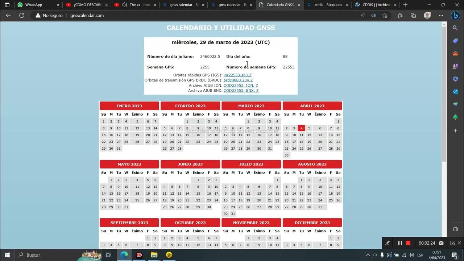Switch to the WhatsApp tab
Image resolution: width=464 pixels, height=261 pixels.
[38, 5]
